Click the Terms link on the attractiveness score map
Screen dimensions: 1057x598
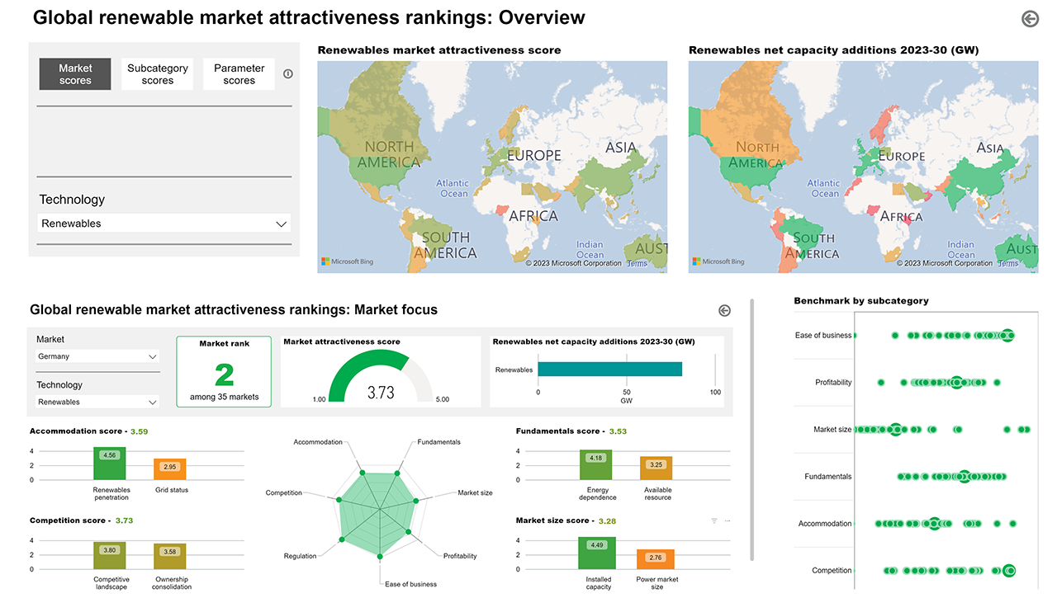tap(637, 262)
